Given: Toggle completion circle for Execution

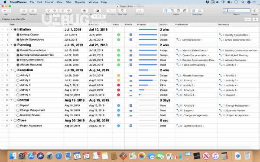Looking at the screenshot, I should click(15, 70).
